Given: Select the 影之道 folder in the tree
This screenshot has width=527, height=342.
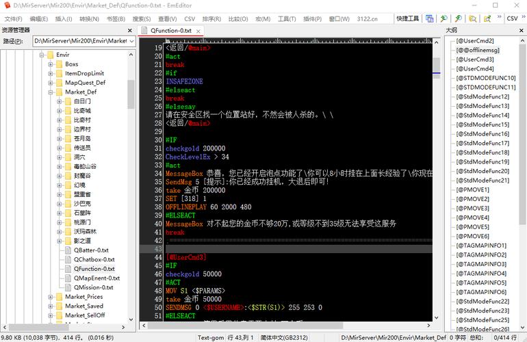Looking at the screenshot, I should point(82,241).
